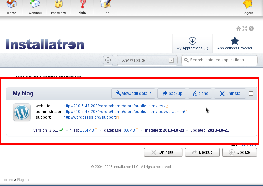
Task: Click the Installatron logo
Action: point(45,44)
